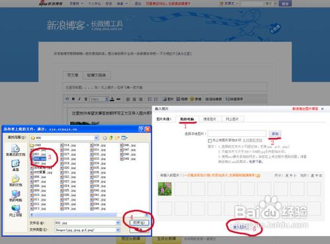Go to Desktop in file dialog sidebar
The height and width of the screenshot is (244, 330).
[15, 165]
